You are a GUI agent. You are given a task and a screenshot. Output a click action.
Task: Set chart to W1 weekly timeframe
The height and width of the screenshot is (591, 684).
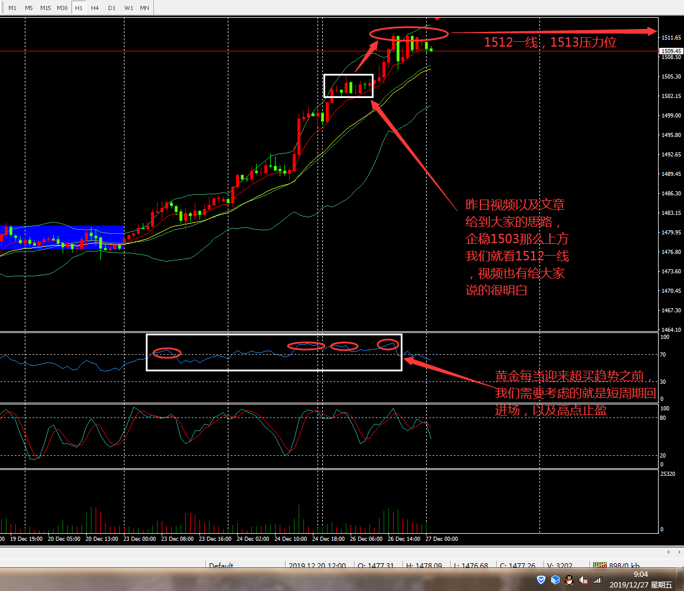[128, 8]
